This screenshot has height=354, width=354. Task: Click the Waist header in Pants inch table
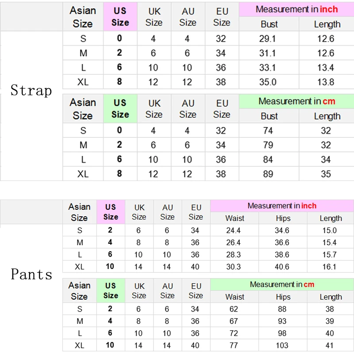[235, 218]
